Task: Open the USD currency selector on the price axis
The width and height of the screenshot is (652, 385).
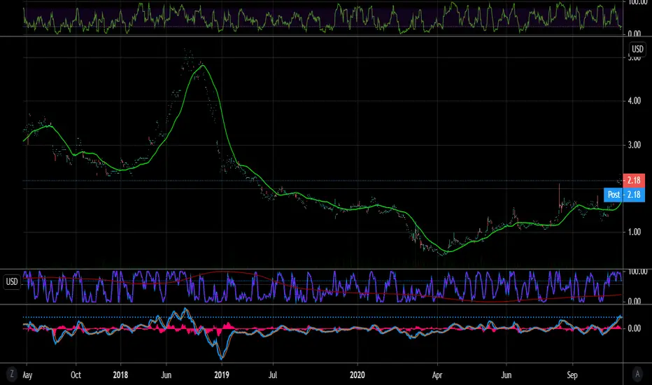Action: click(637, 49)
